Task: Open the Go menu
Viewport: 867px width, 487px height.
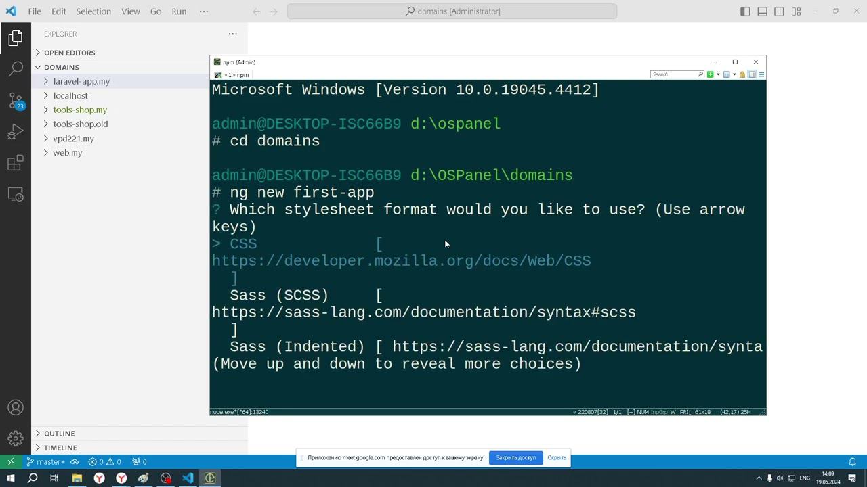Action: tap(156, 11)
